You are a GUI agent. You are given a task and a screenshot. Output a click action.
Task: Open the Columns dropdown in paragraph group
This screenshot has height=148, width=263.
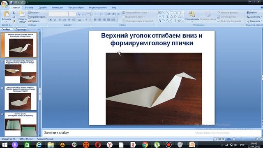pyautogui.click(x=114, y=20)
